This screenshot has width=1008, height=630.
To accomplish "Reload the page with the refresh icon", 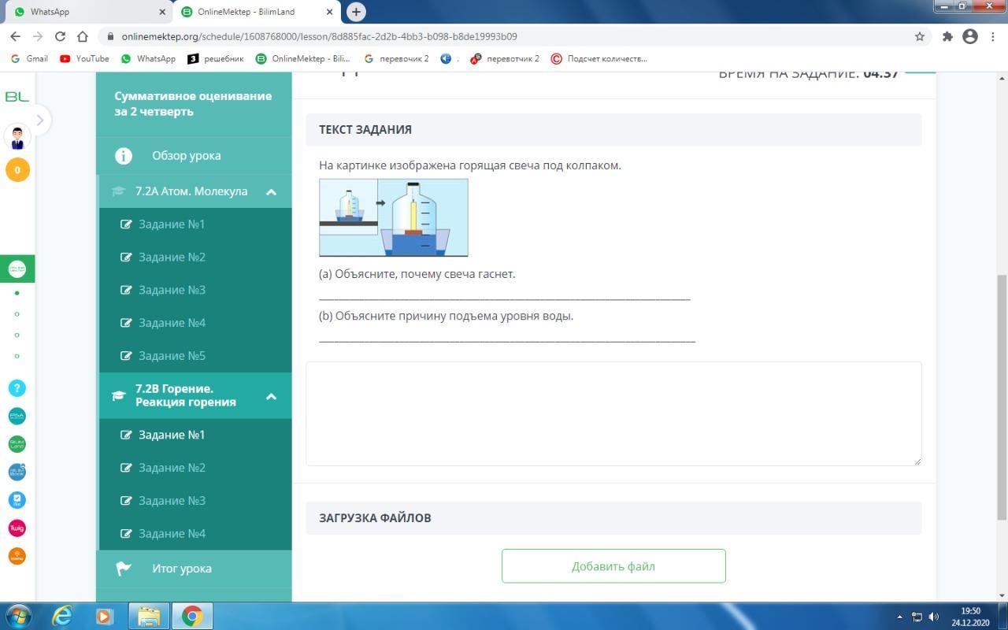I will pos(60,36).
